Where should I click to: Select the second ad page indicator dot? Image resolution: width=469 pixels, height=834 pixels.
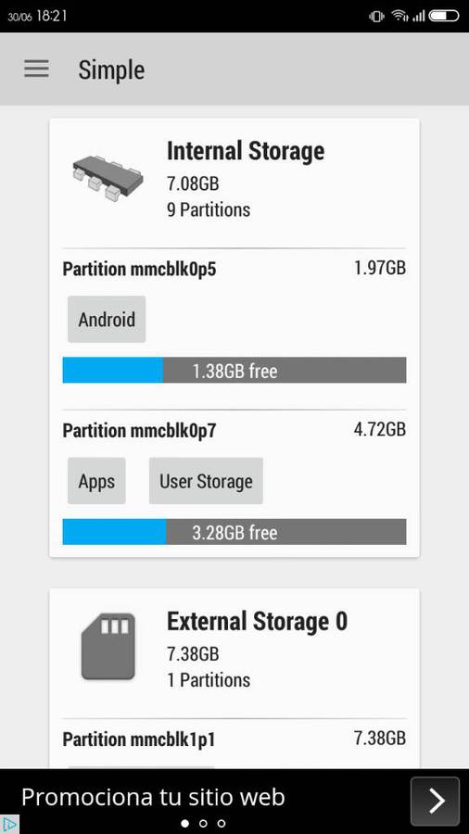click(x=203, y=824)
